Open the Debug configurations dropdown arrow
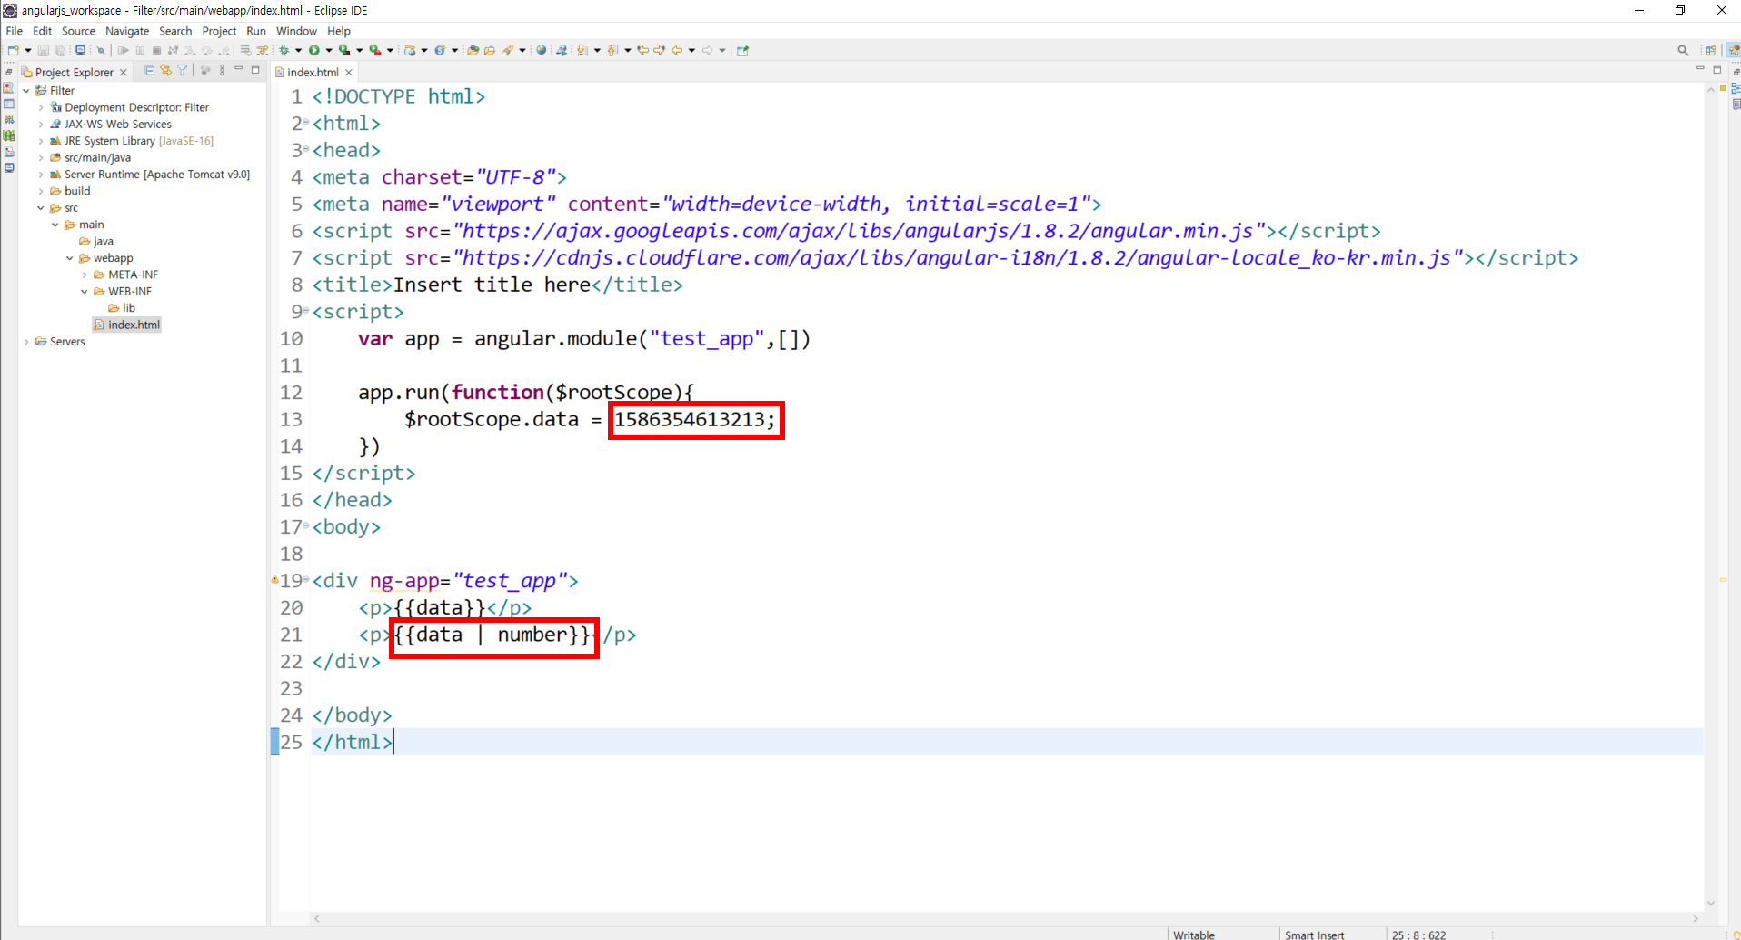 [298, 50]
